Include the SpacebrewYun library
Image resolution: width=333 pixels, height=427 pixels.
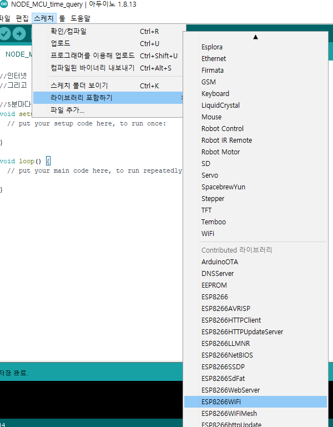[x=255, y=187]
